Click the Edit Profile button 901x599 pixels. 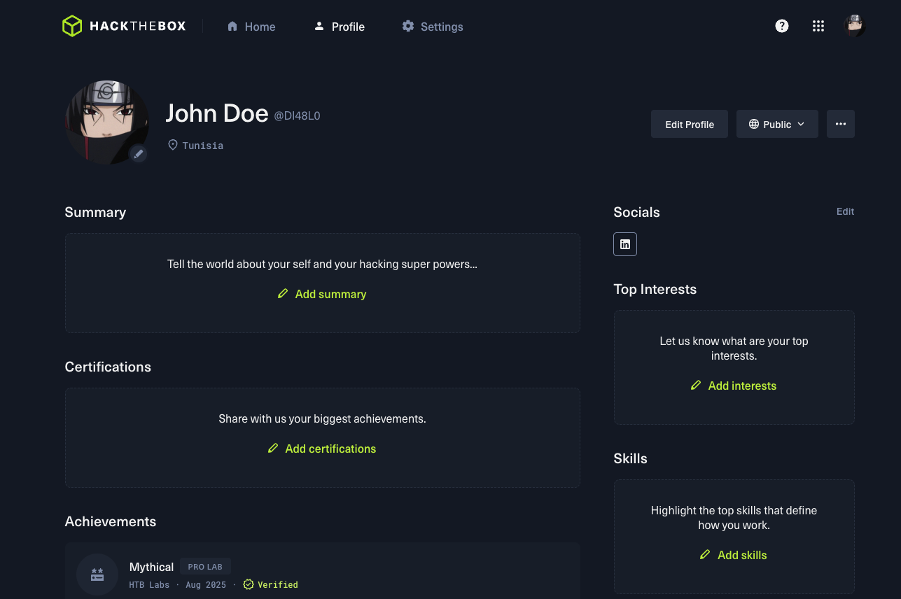(689, 124)
